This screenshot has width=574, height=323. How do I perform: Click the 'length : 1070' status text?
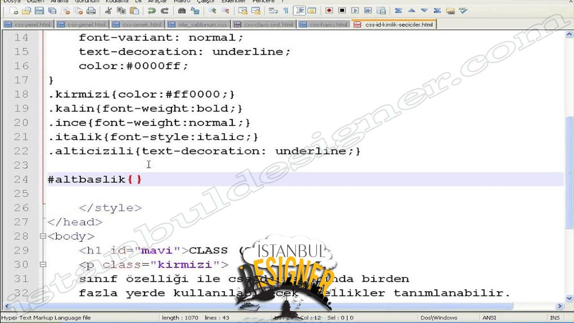180,318
